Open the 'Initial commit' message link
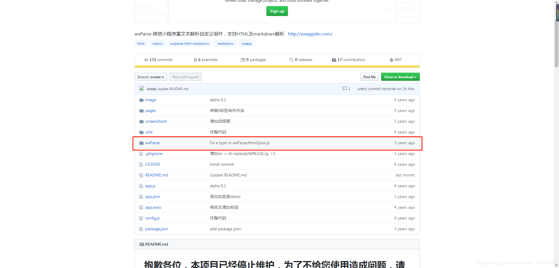The height and width of the screenshot is (268, 559). coord(222,165)
